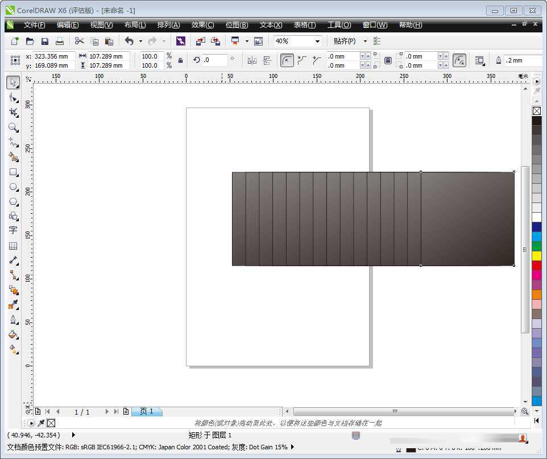Toggle vertical mirror on the property bar
Viewport: 547px width, 459px height.
click(267, 60)
